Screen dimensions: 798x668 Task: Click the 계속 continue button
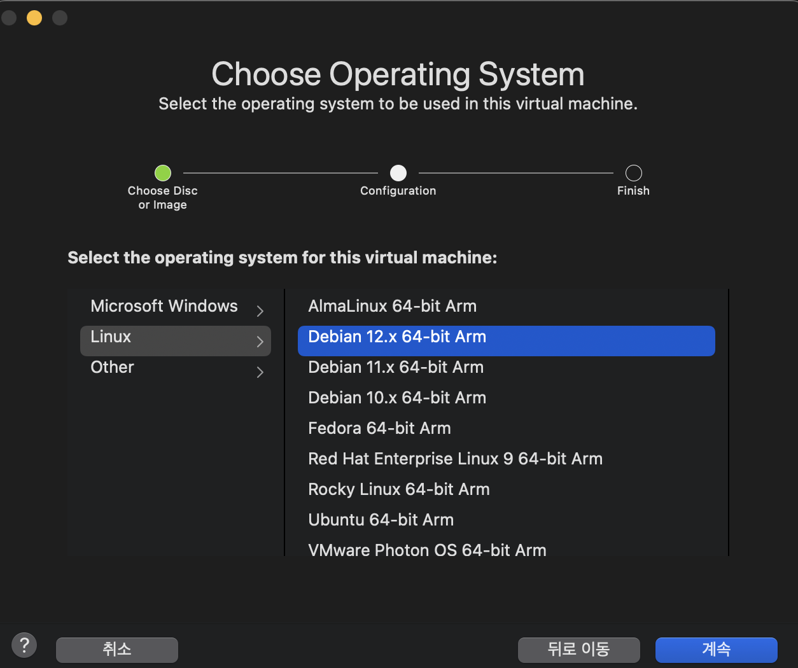point(717,650)
